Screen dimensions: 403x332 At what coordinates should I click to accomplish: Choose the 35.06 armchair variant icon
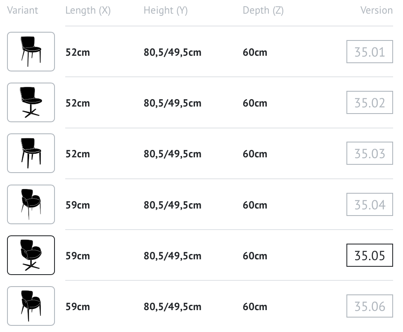[31, 306]
